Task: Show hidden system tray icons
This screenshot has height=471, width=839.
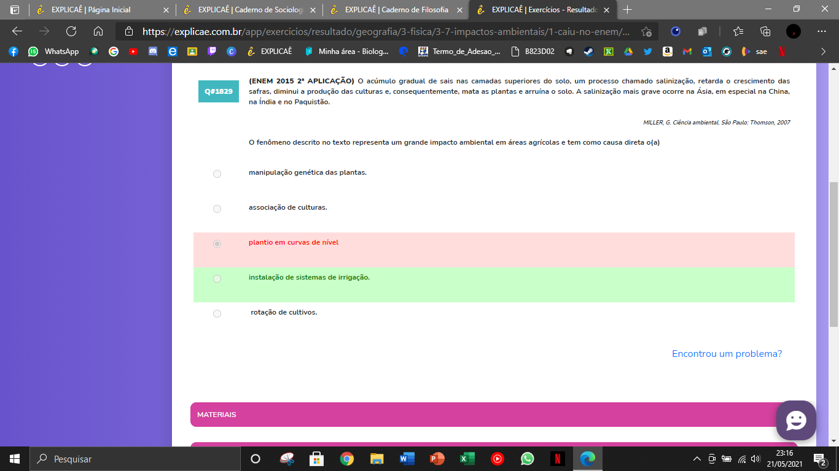Action: click(x=697, y=459)
